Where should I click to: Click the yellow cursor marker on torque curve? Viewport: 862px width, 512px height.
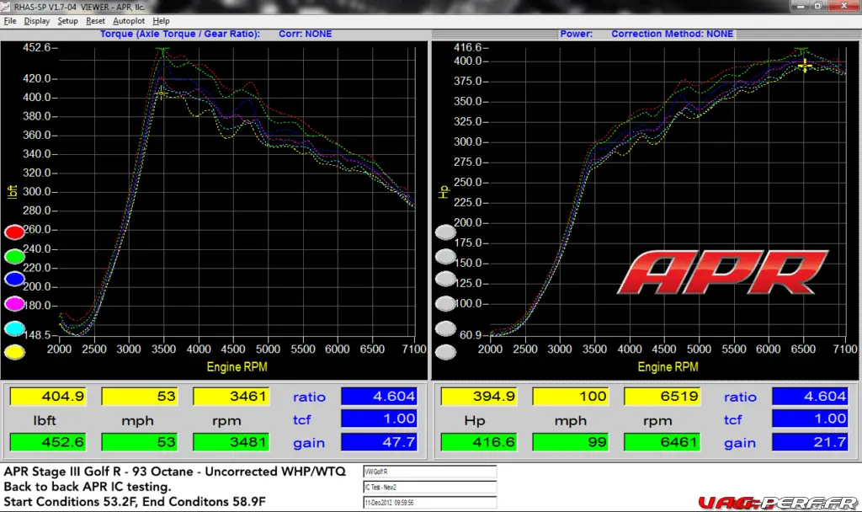pyautogui.click(x=161, y=94)
